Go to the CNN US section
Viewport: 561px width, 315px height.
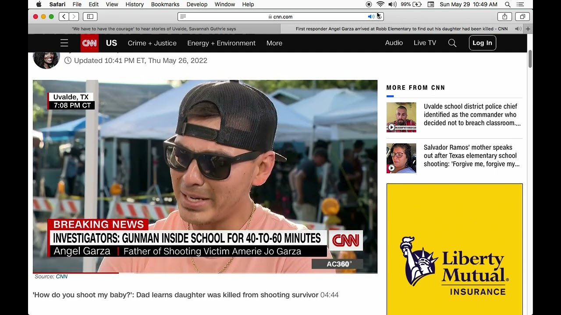point(111,43)
